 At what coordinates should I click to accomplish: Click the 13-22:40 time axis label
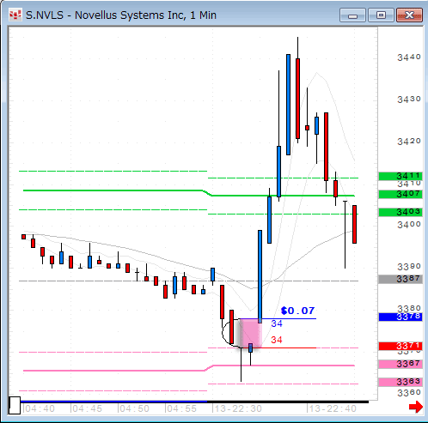point(333,408)
